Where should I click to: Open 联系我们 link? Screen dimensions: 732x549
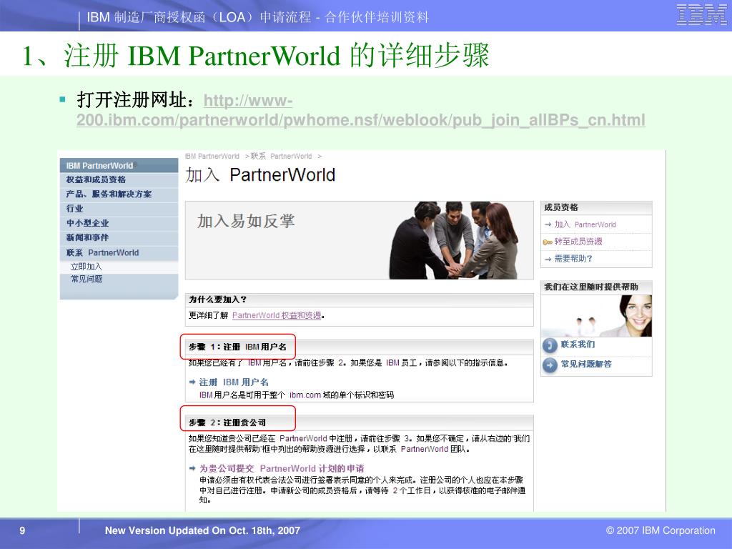click(x=578, y=345)
